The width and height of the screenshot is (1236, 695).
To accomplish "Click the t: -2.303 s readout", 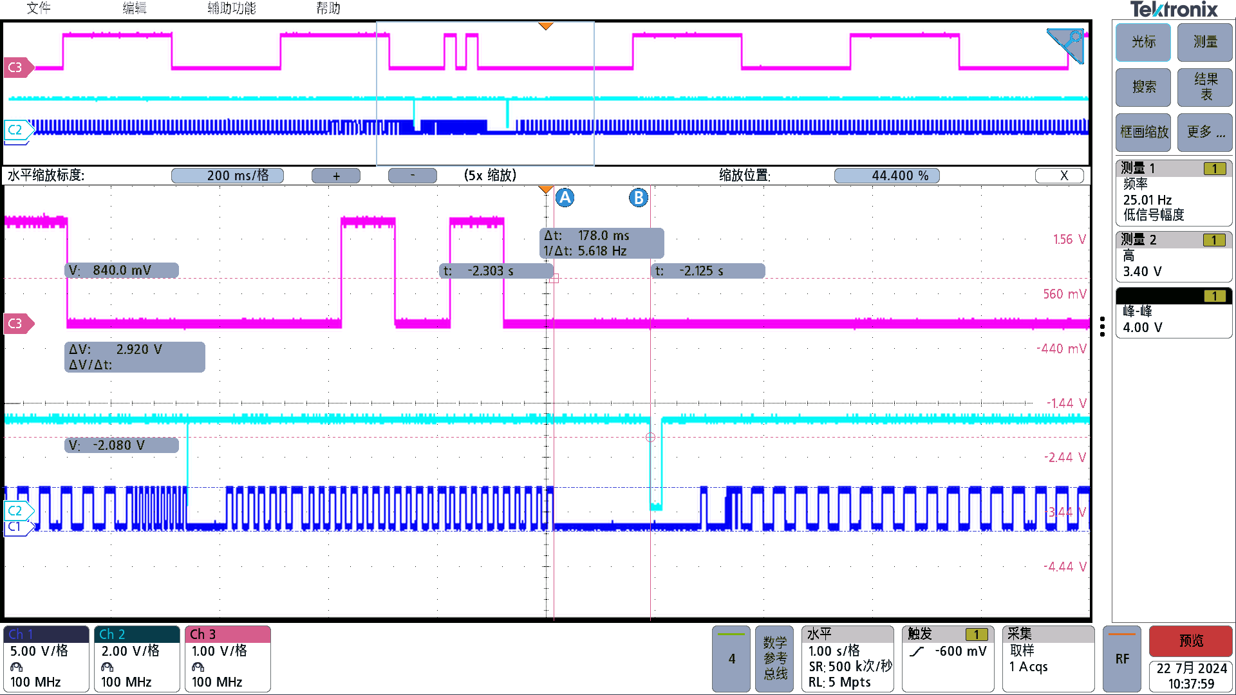I will (496, 271).
